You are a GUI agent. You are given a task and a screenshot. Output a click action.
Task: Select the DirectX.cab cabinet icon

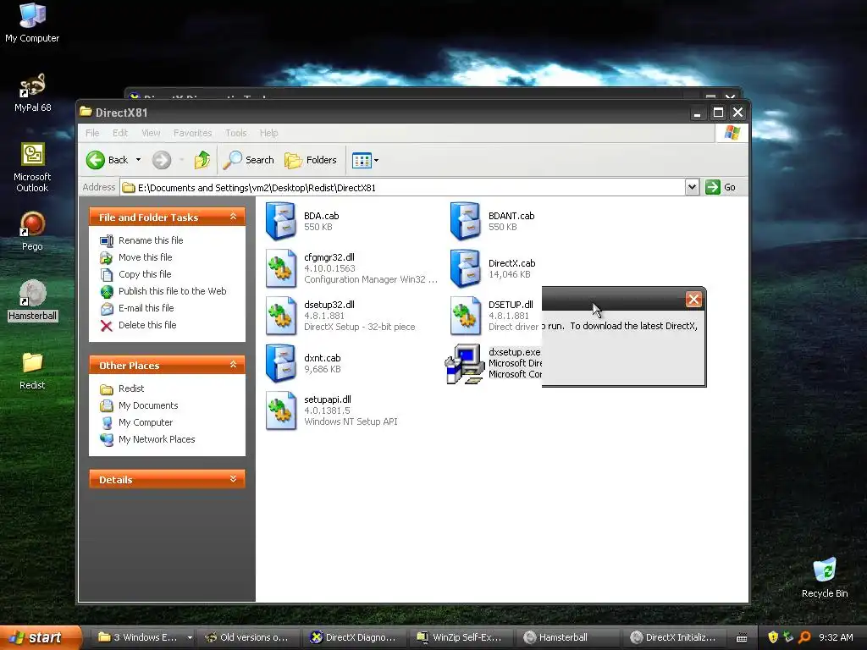pyautogui.click(x=465, y=268)
